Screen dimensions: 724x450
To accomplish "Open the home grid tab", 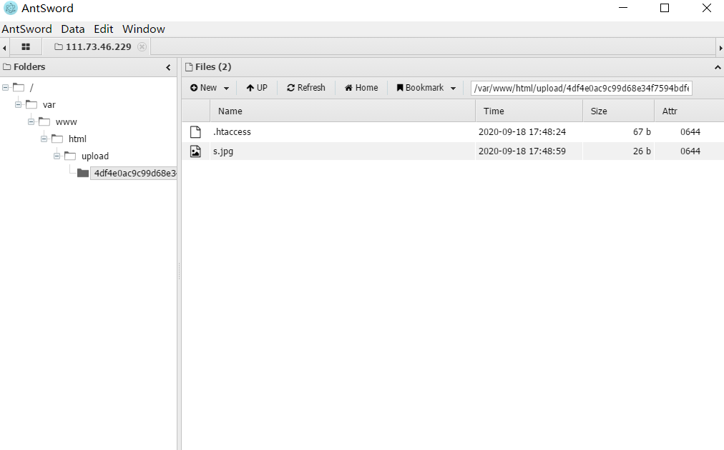I will pos(26,46).
